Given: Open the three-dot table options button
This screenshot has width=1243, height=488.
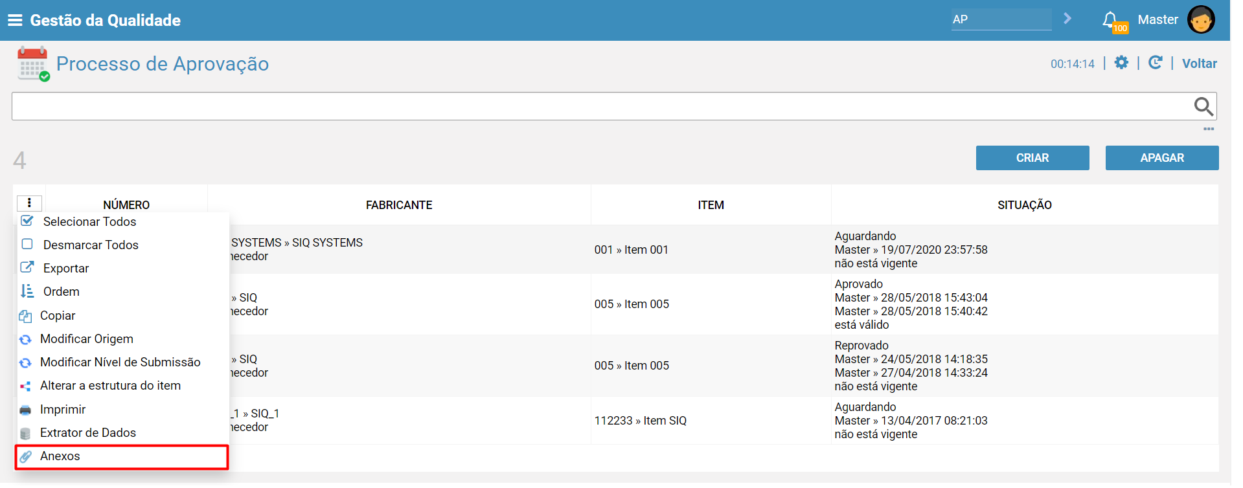Looking at the screenshot, I should tap(29, 203).
